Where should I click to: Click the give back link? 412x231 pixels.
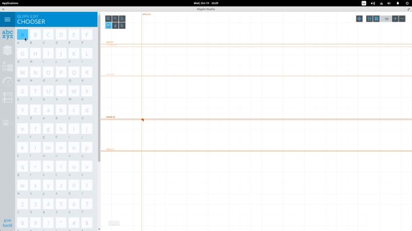click(7, 223)
